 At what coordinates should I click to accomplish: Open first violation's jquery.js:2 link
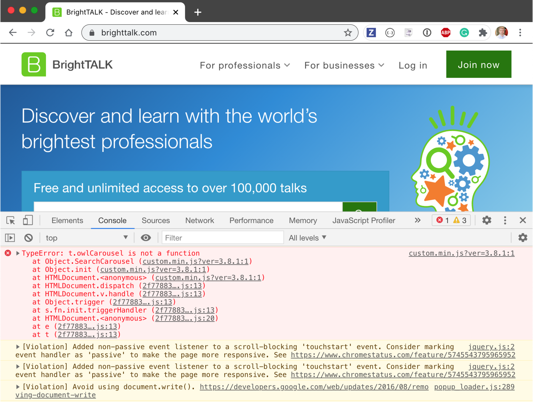(491, 347)
